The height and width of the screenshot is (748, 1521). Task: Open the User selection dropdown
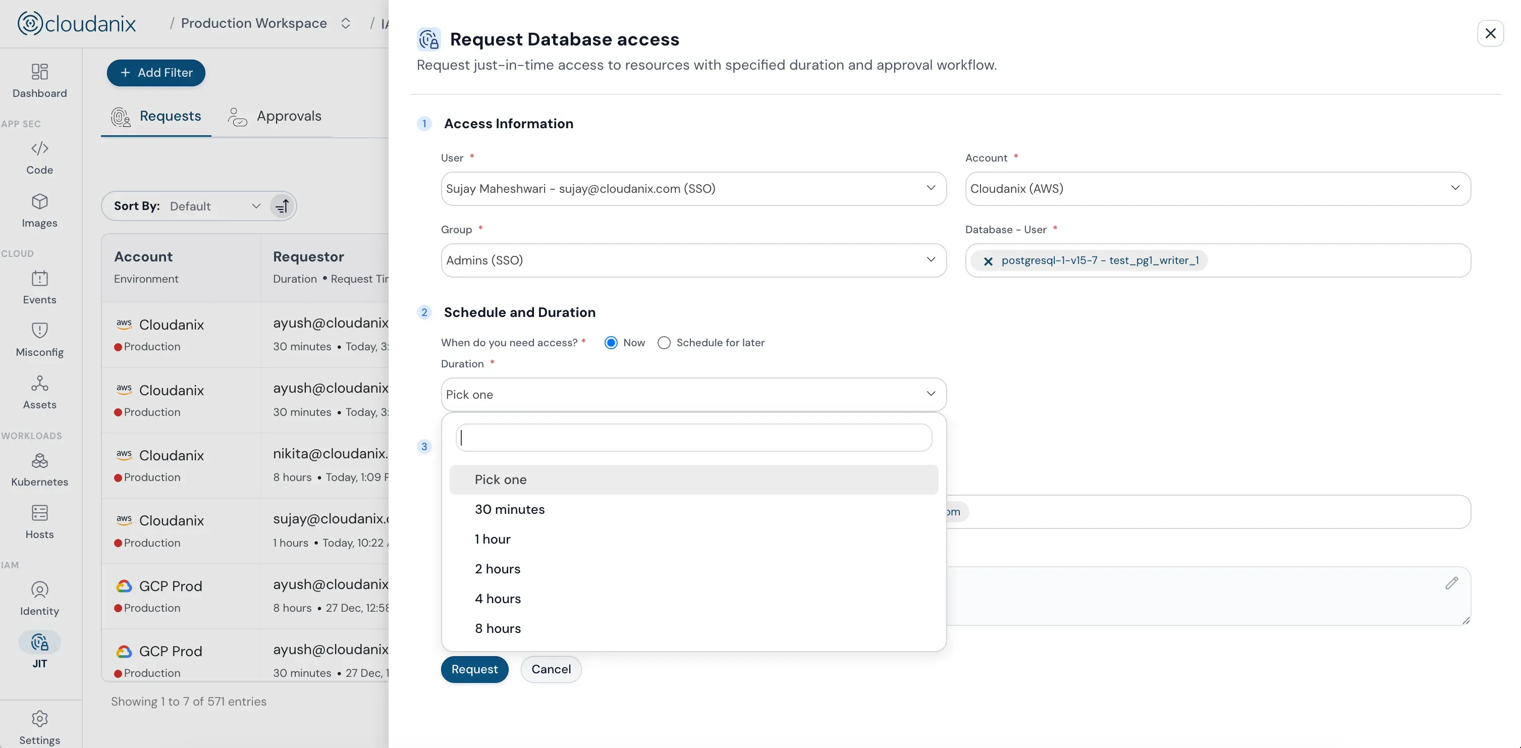pyautogui.click(x=693, y=188)
